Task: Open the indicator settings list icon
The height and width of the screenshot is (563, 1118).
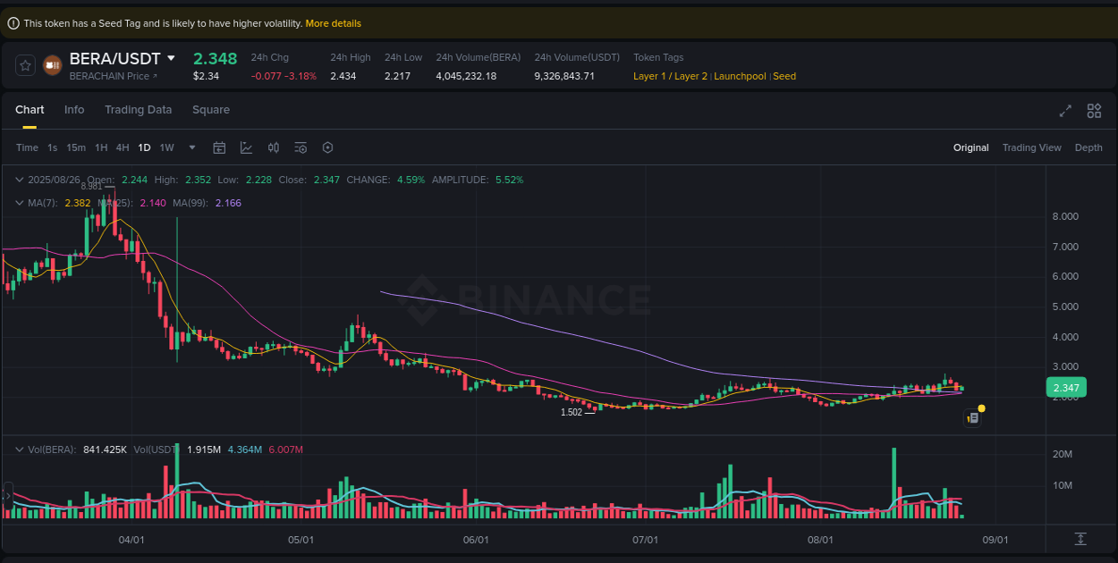Action: pos(301,147)
